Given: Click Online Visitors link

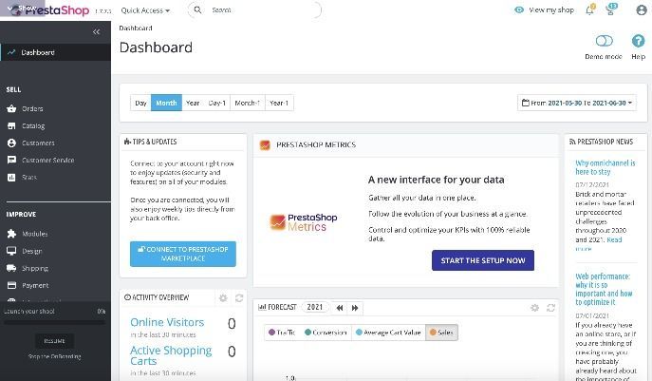Looking at the screenshot, I should coord(167,322).
